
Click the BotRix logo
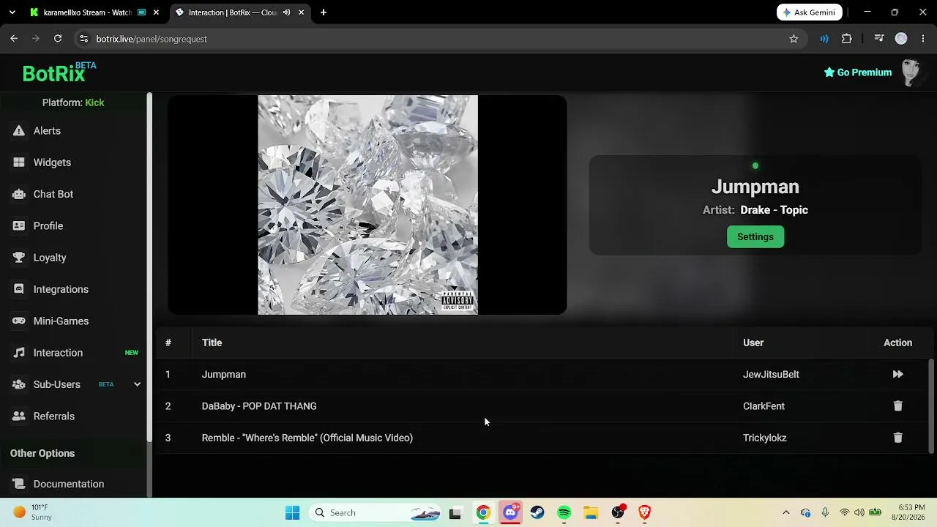(59, 72)
